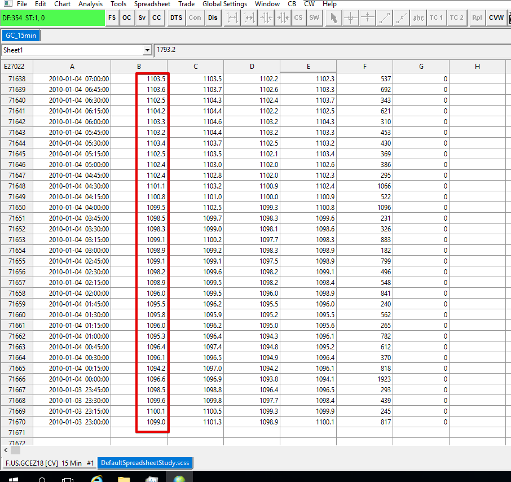The height and width of the screenshot is (482, 511).
Task: Select column H header
Action: (x=477, y=67)
